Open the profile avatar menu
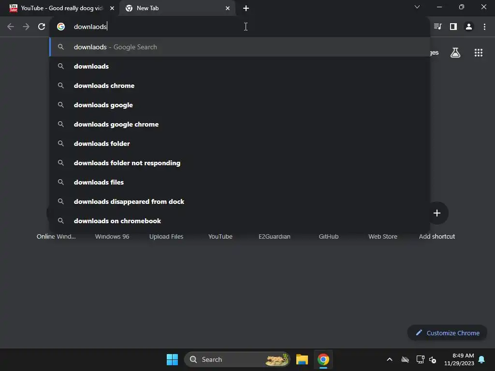The width and height of the screenshot is (495, 371). [469, 27]
